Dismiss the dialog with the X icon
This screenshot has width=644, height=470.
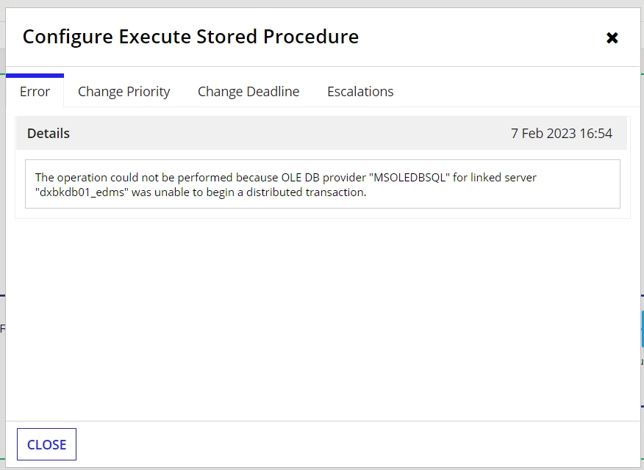tap(612, 37)
